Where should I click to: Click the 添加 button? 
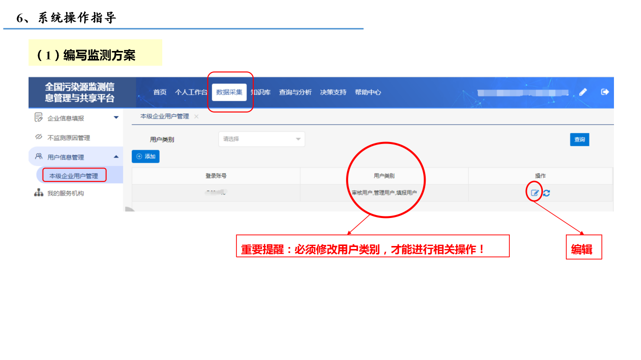click(146, 156)
